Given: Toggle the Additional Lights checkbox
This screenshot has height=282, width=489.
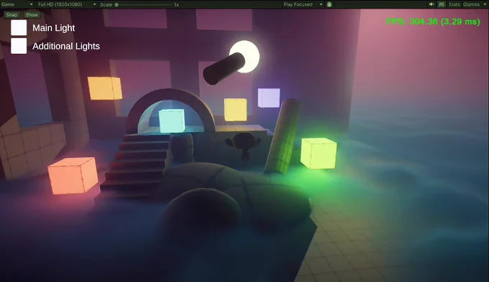Looking at the screenshot, I should click(x=19, y=46).
